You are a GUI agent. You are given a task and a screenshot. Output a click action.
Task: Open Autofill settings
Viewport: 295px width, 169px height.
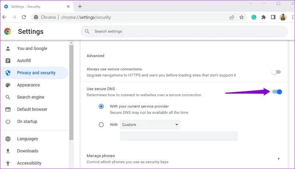pos(24,61)
